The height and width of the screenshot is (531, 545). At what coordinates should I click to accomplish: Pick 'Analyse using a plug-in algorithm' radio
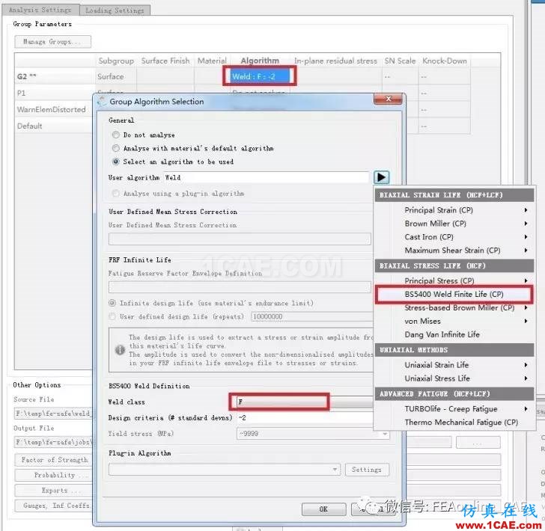point(116,193)
